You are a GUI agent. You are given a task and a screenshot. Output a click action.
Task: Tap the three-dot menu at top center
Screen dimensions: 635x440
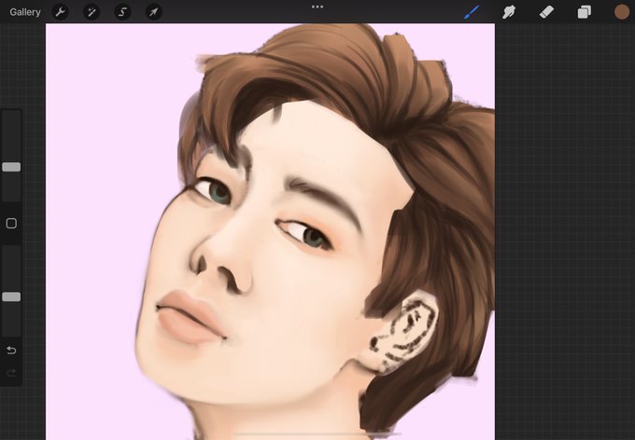point(317,7)
